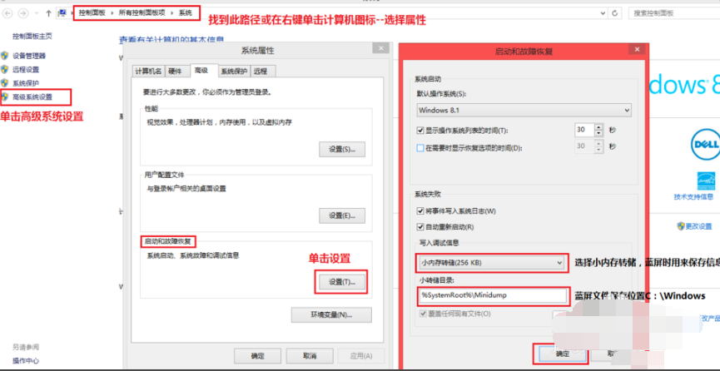Click the 环境变量(N)... button
Viewport: 720px width, 371px height.
pyautogui.click(x=331, y=315)
